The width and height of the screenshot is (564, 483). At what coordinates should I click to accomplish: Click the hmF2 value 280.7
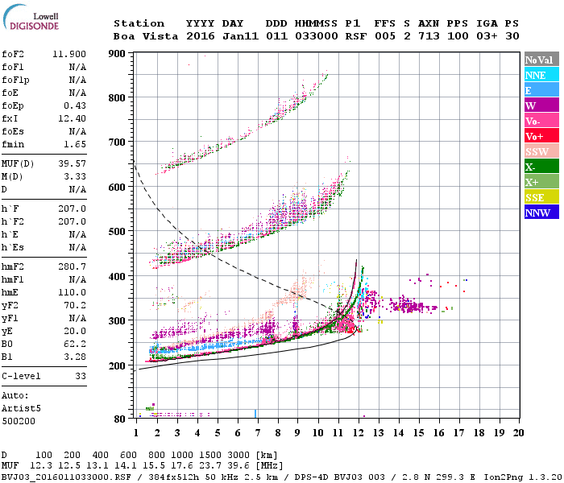(72, 267)
